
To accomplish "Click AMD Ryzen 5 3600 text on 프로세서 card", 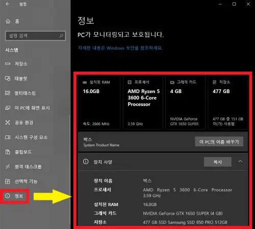I will [144, 98].
